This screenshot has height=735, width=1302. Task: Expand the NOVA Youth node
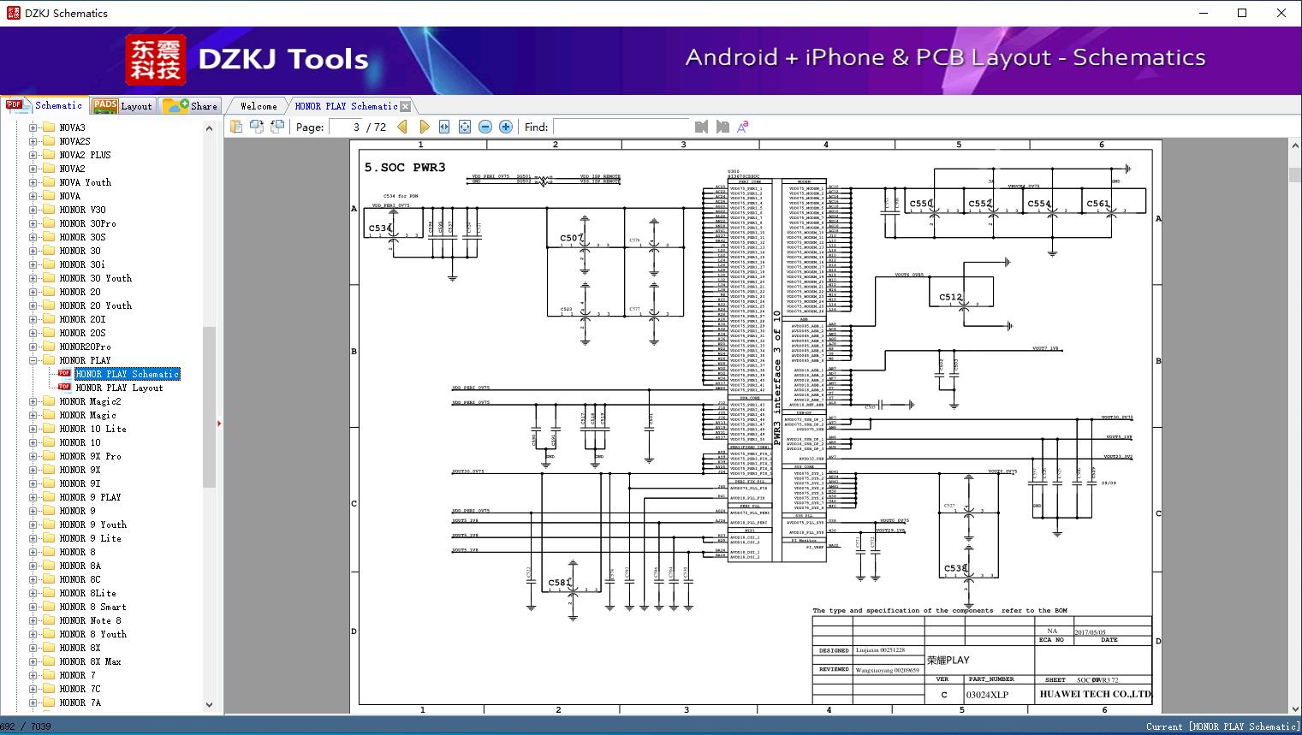[x=33, y=182]
